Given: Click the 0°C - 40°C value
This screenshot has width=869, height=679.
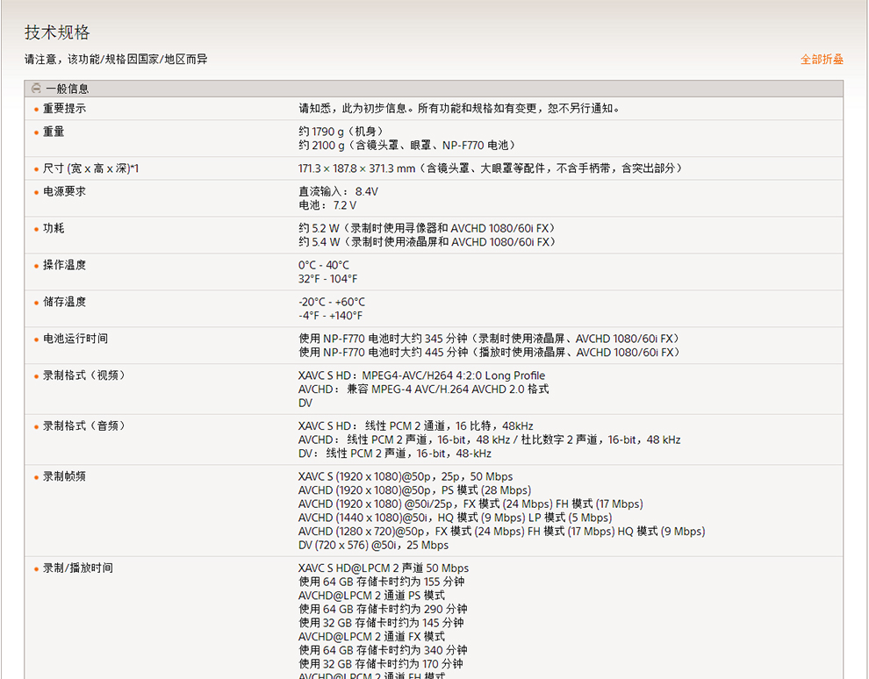Looking at the screenshot, I should click(324, 265).
